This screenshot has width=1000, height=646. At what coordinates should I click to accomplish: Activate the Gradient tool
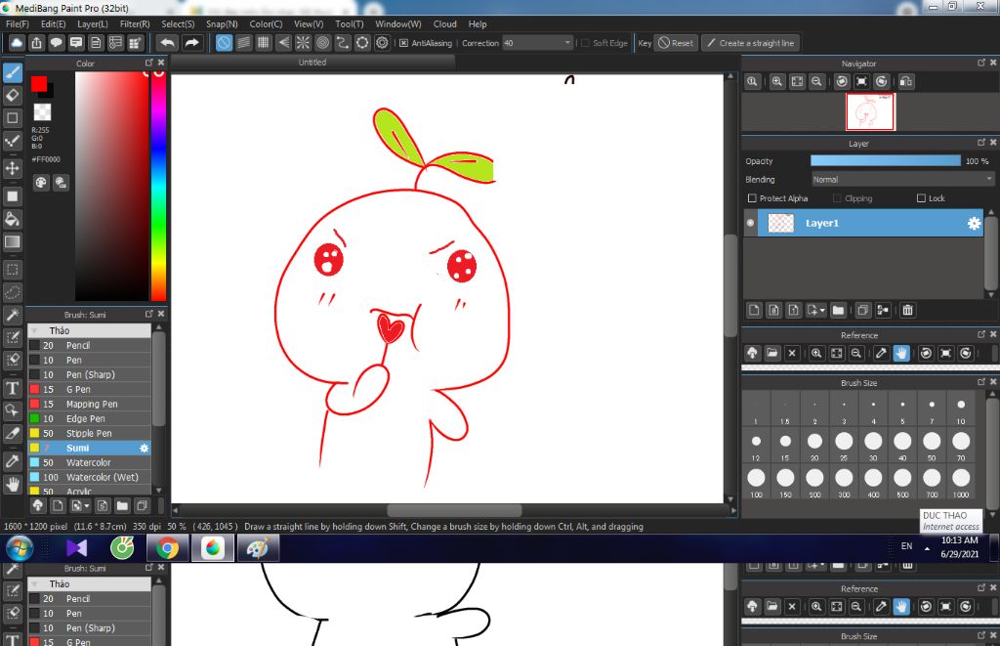click(12, 242)
